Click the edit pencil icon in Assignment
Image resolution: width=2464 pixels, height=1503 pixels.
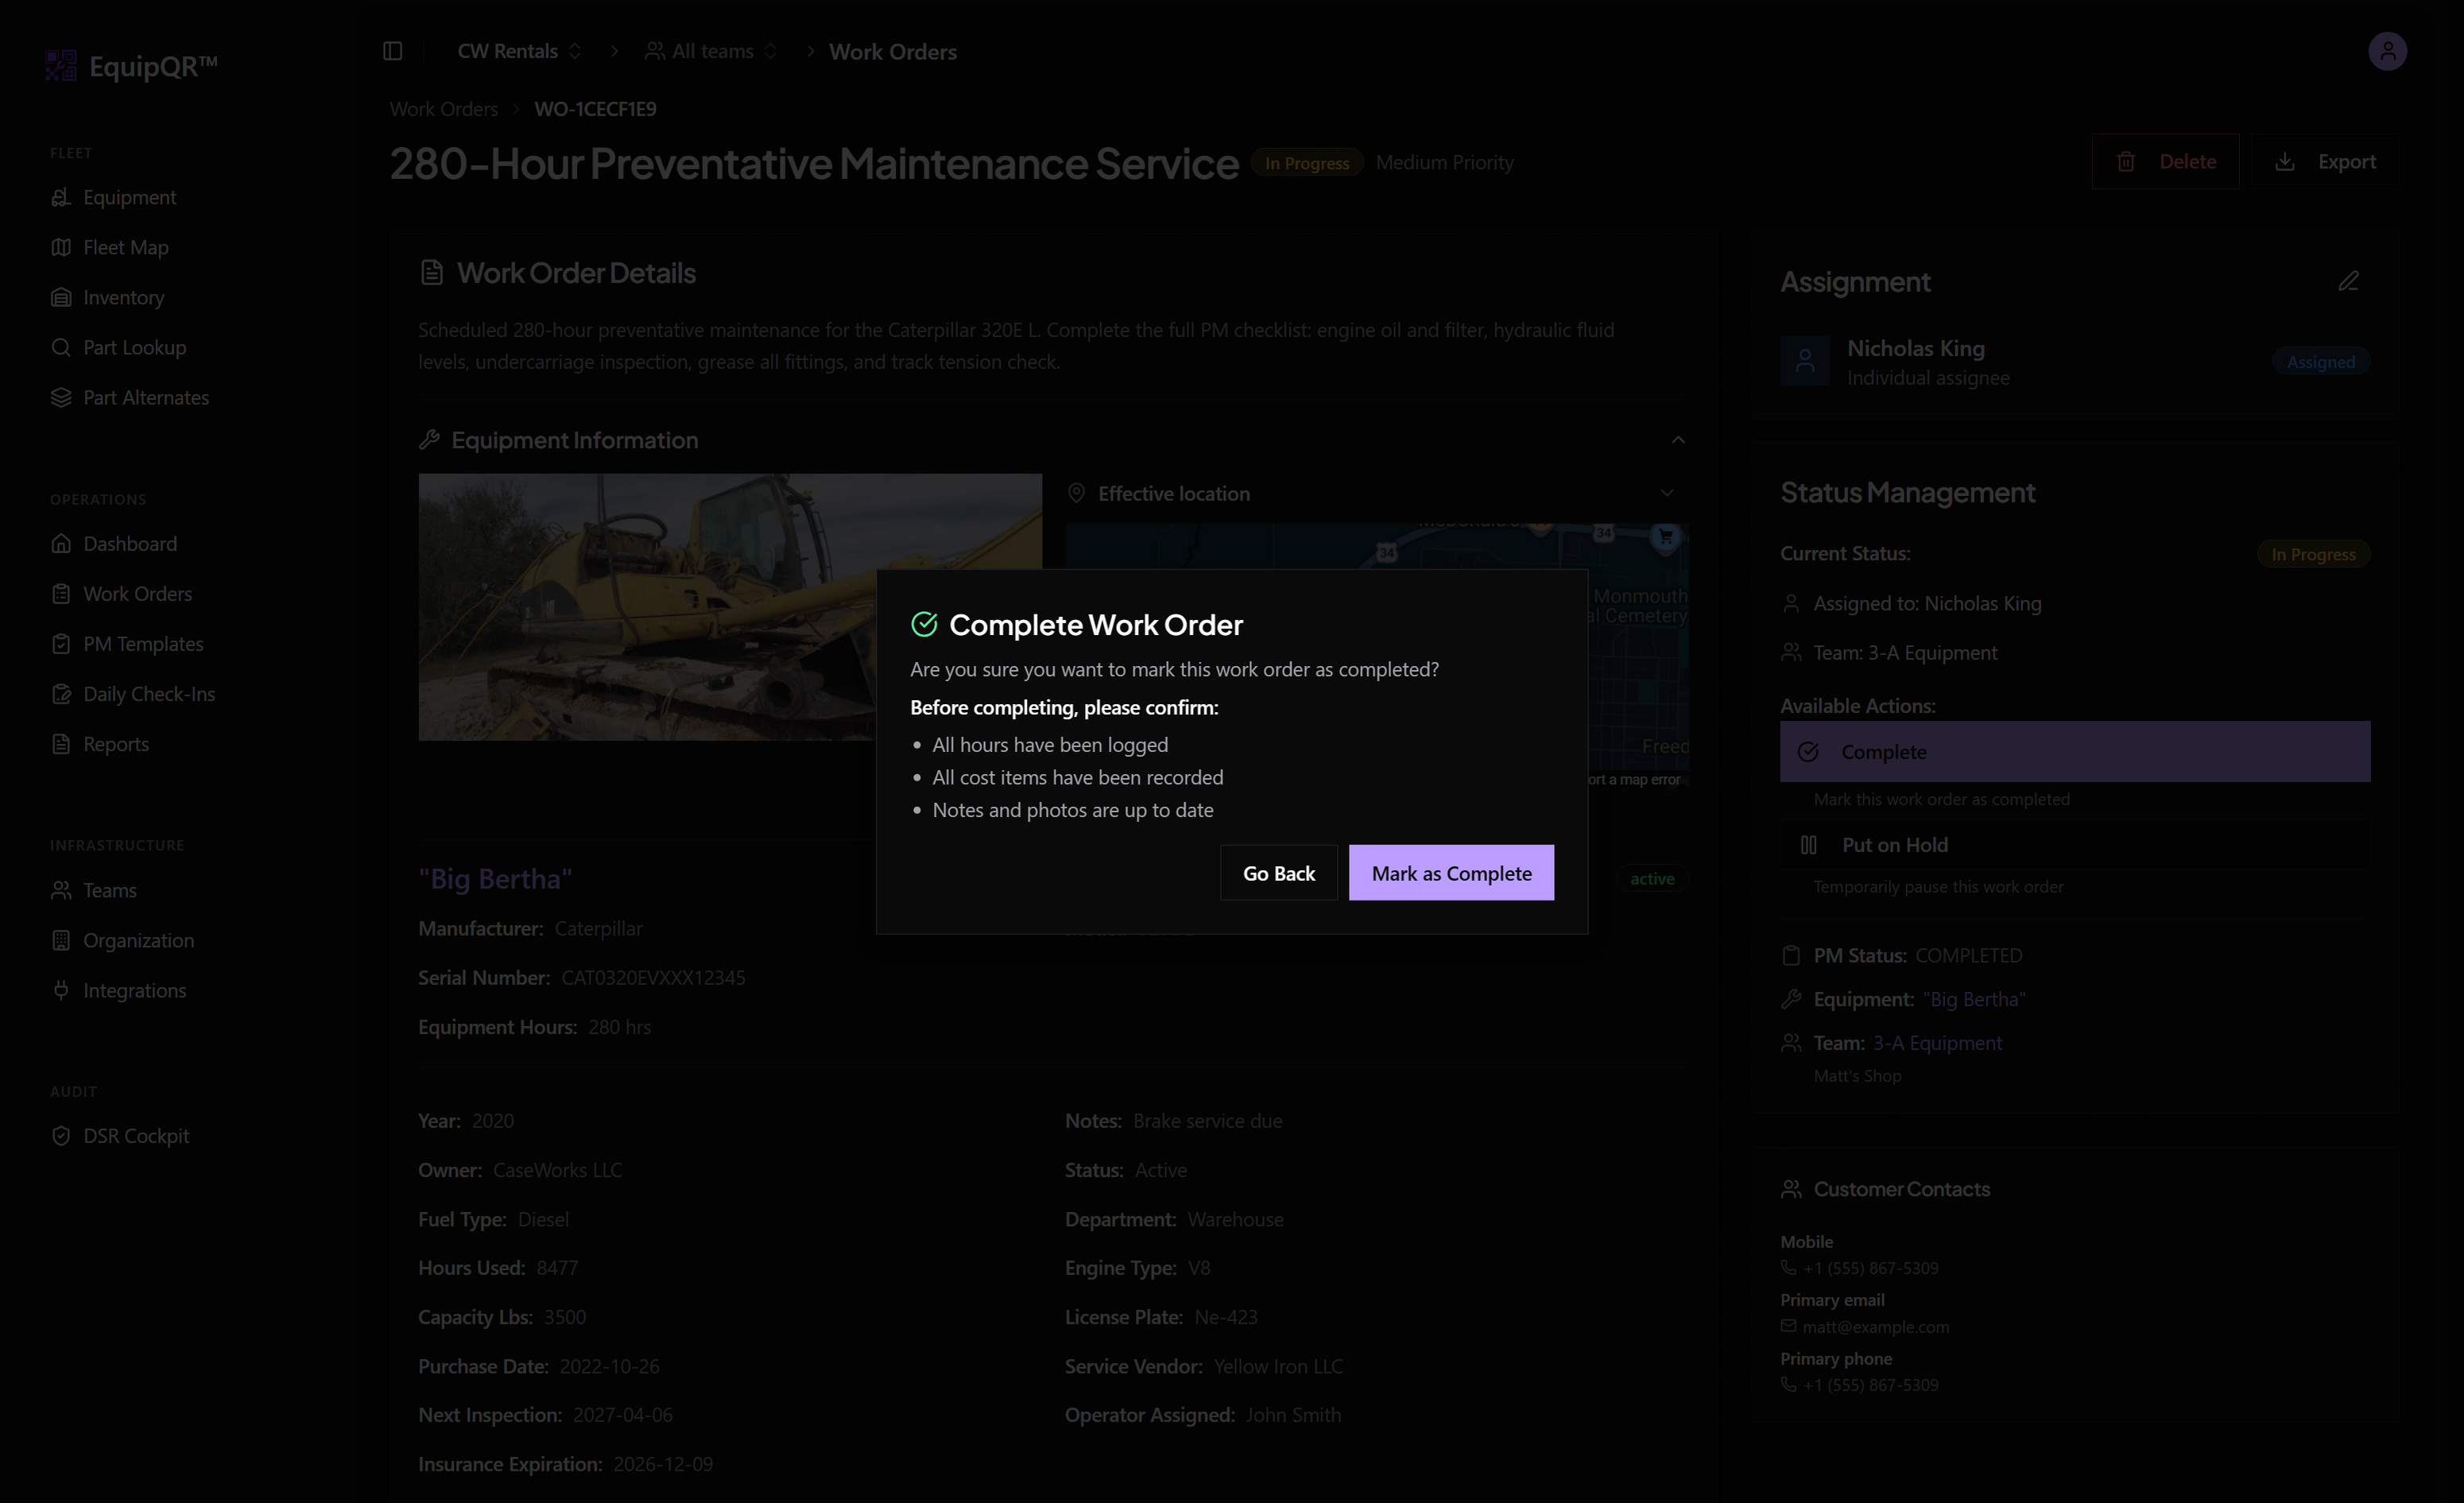(2348, 281)
